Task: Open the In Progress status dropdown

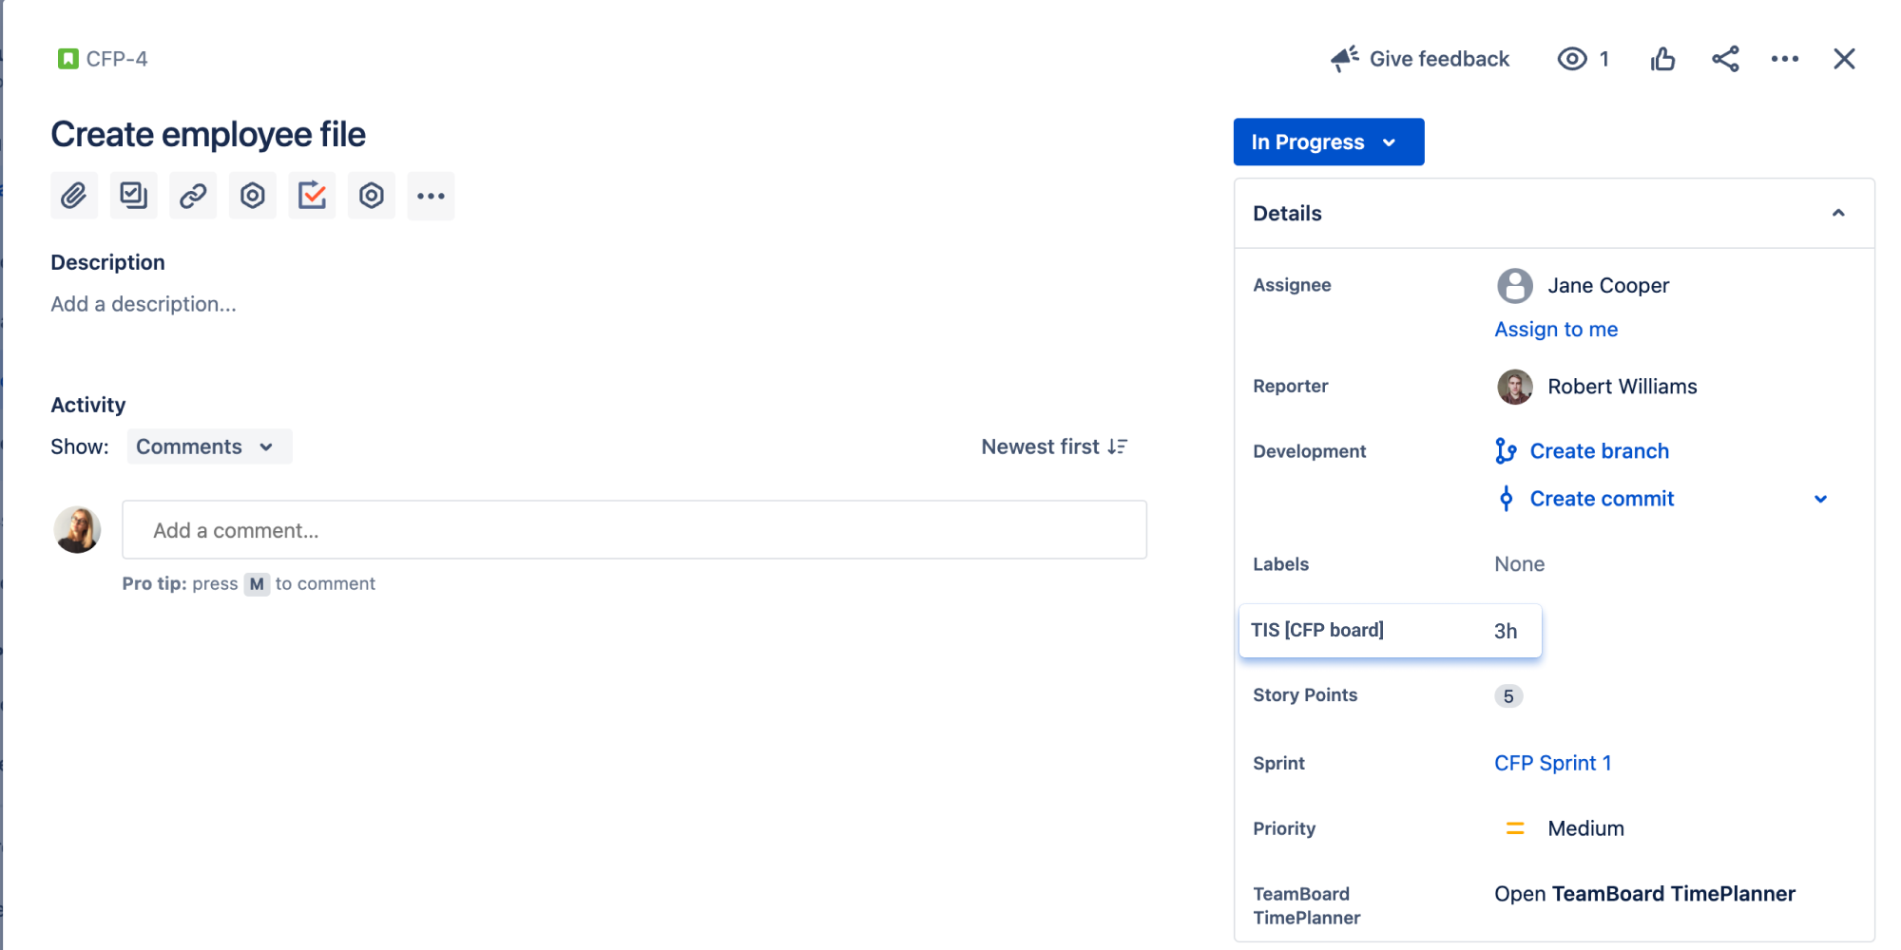Action: point(1328,142)
